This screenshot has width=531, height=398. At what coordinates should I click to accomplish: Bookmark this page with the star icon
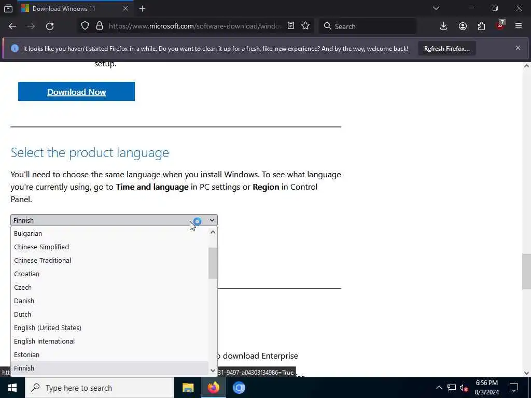tap(305, 26)
